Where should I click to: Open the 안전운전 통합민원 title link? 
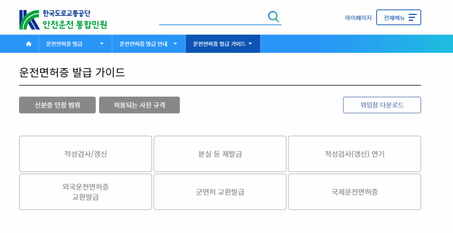[75, 24]
